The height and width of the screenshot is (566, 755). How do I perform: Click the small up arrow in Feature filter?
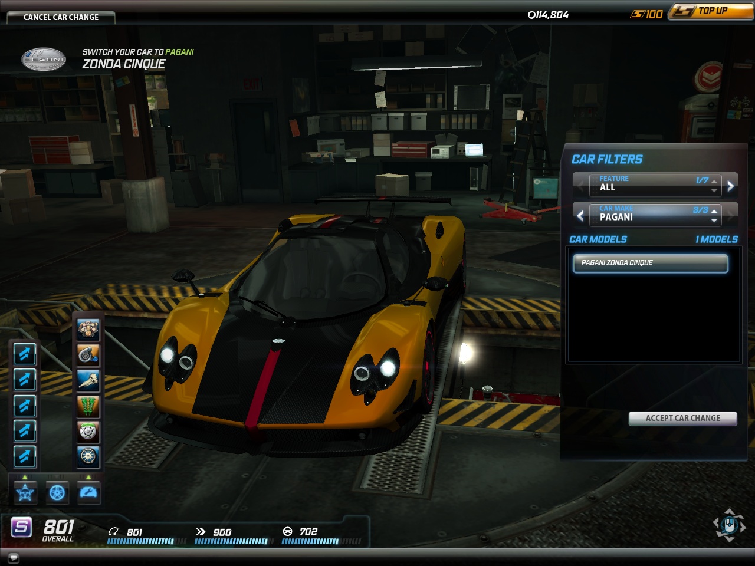pos(714,181)
